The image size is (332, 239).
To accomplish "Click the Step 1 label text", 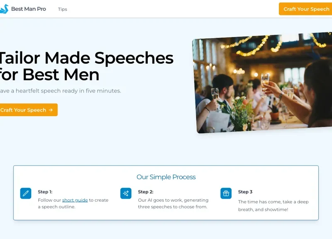I will point(44,192).
